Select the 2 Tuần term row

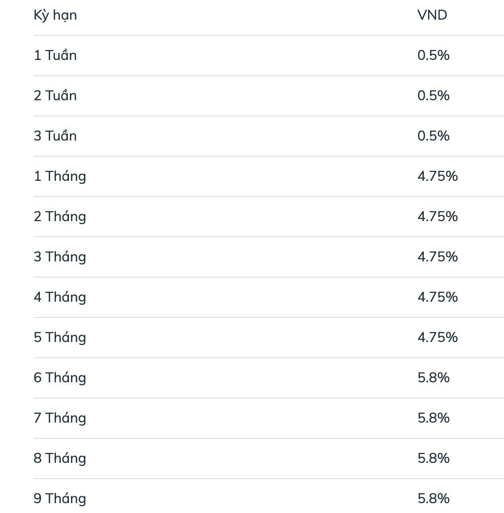tap(55, 96)
